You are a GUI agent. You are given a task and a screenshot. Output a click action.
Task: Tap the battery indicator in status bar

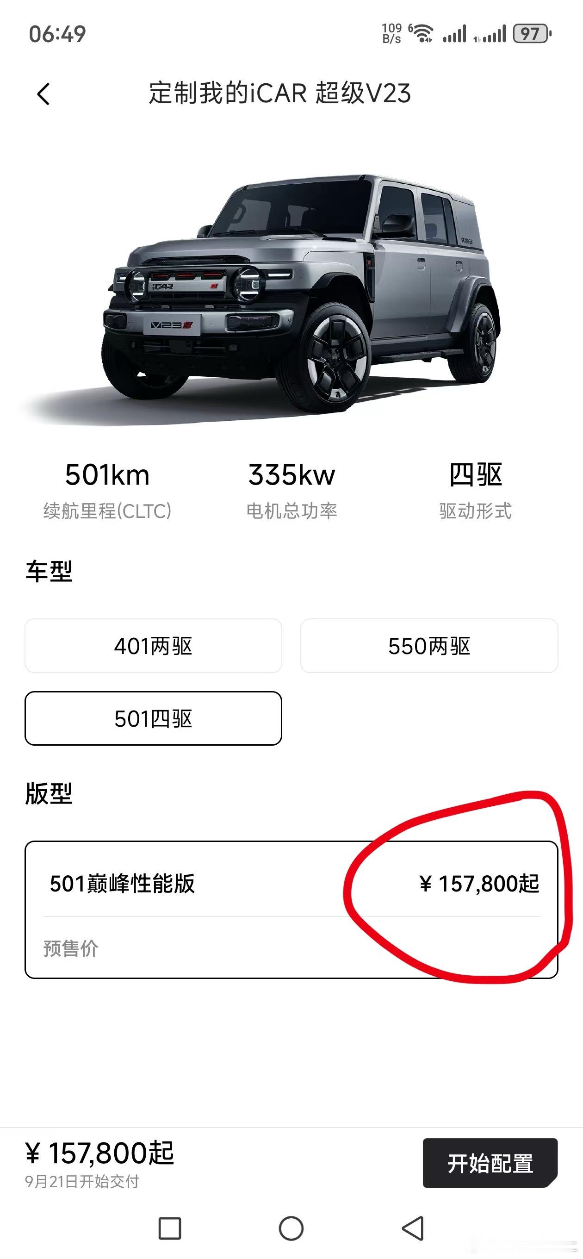[532, 34]
